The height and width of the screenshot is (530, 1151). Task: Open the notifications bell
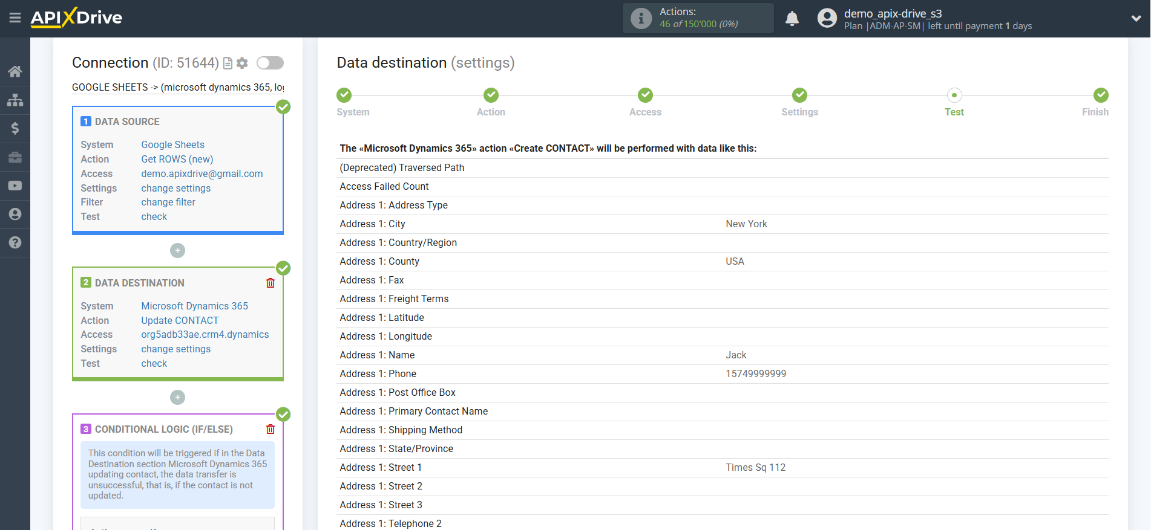point(792,19)
